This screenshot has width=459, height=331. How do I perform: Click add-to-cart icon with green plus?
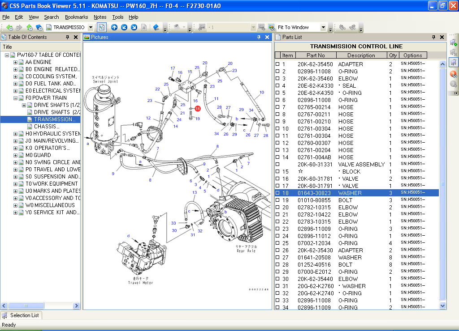453,42
